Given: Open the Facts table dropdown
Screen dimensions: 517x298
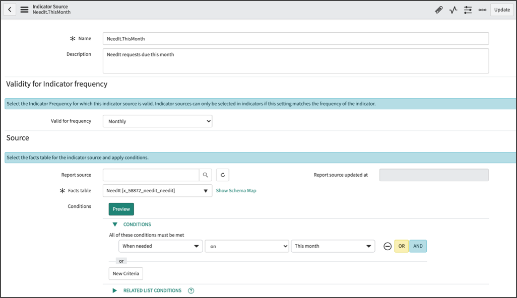Looking at the screenshot, I should pyautogui.click(x=157, y=191).
